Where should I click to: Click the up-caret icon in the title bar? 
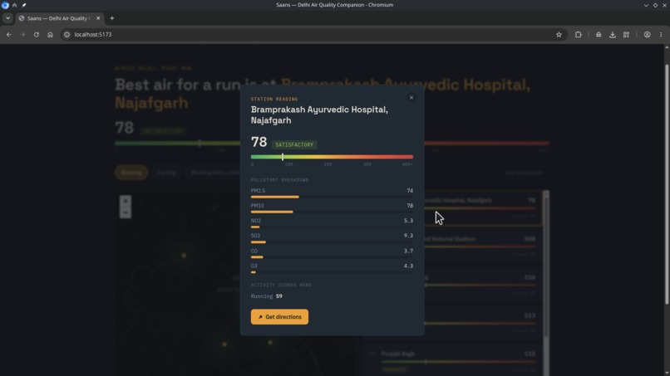[14, 5]
